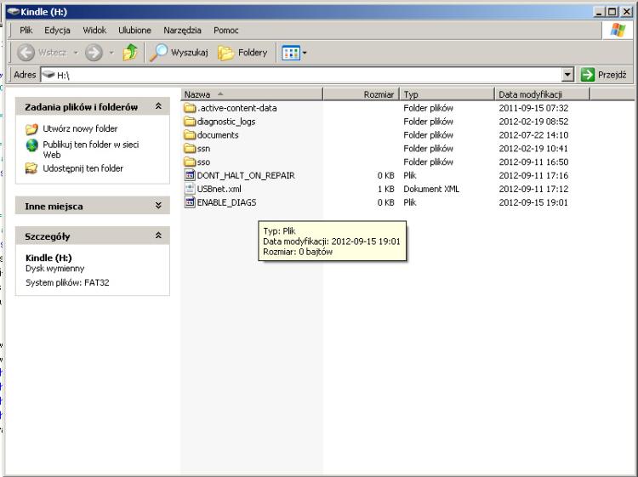Select the diagnostic_logs folder icon
638x477 pixels.
190,122
